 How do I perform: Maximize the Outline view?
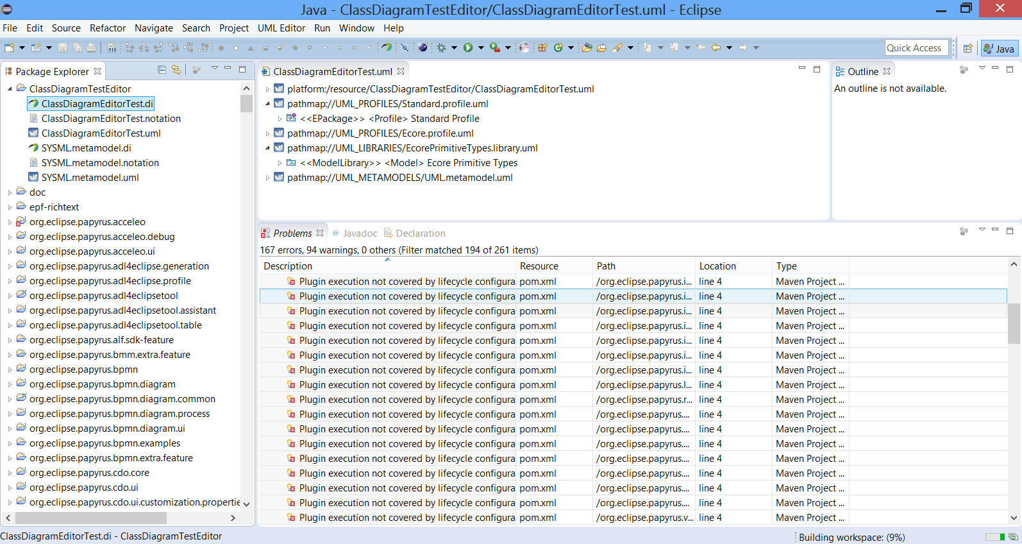point(1009,69)
